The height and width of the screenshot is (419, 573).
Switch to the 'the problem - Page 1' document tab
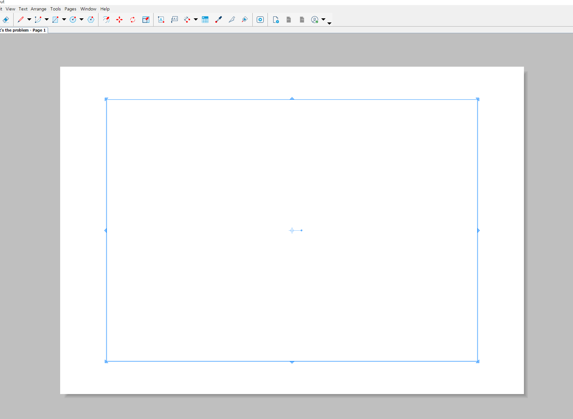tap(24, 30)
